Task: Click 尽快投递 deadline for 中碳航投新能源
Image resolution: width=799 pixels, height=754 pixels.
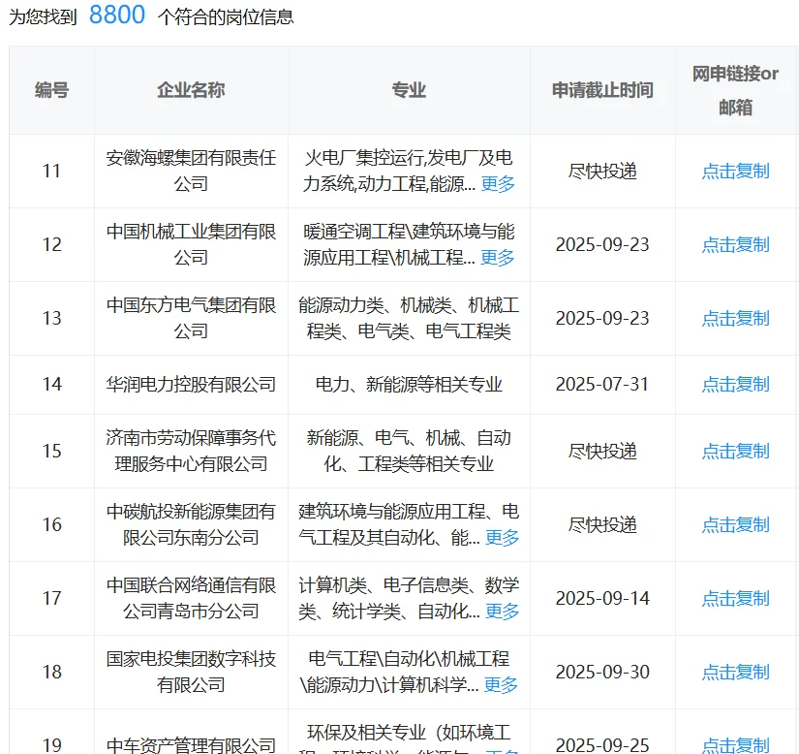Action: pyautogui.click(x=602, y=524)
